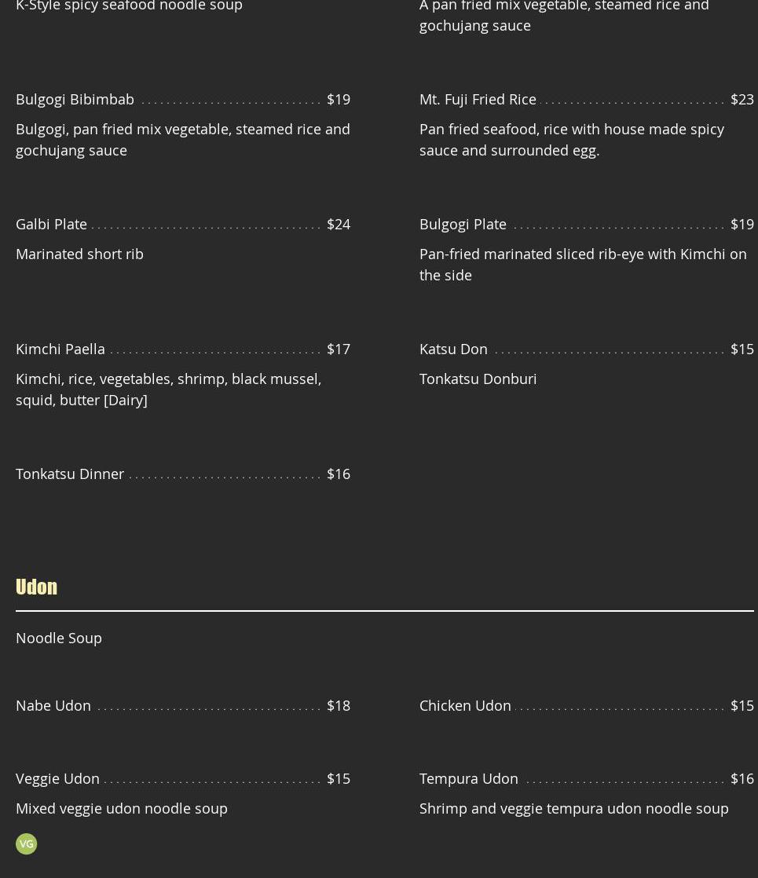Click the Tonkatsu Donburi description text

coord(478,379)
